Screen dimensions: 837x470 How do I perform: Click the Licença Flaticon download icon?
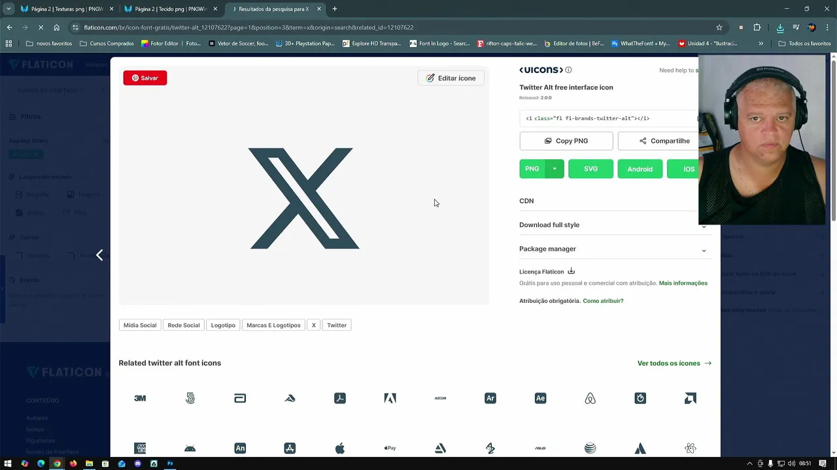tap(571, 271)
